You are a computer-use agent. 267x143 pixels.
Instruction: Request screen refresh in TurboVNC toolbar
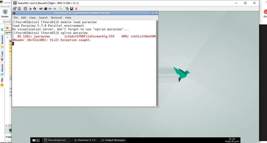tap(30, 9)
